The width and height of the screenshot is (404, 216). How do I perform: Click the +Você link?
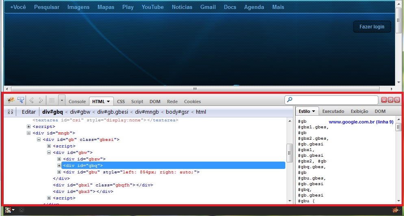coord(18,7)
